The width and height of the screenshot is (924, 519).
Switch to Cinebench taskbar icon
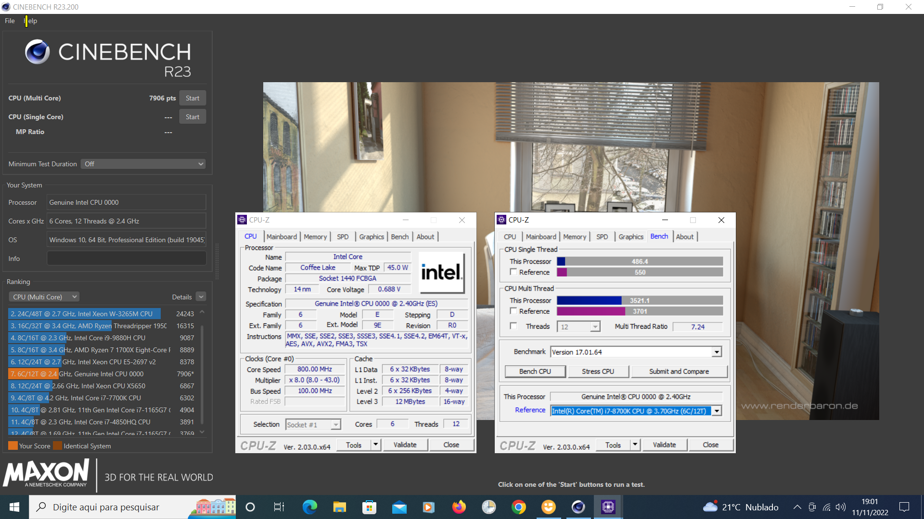click(x=578, y=507)
